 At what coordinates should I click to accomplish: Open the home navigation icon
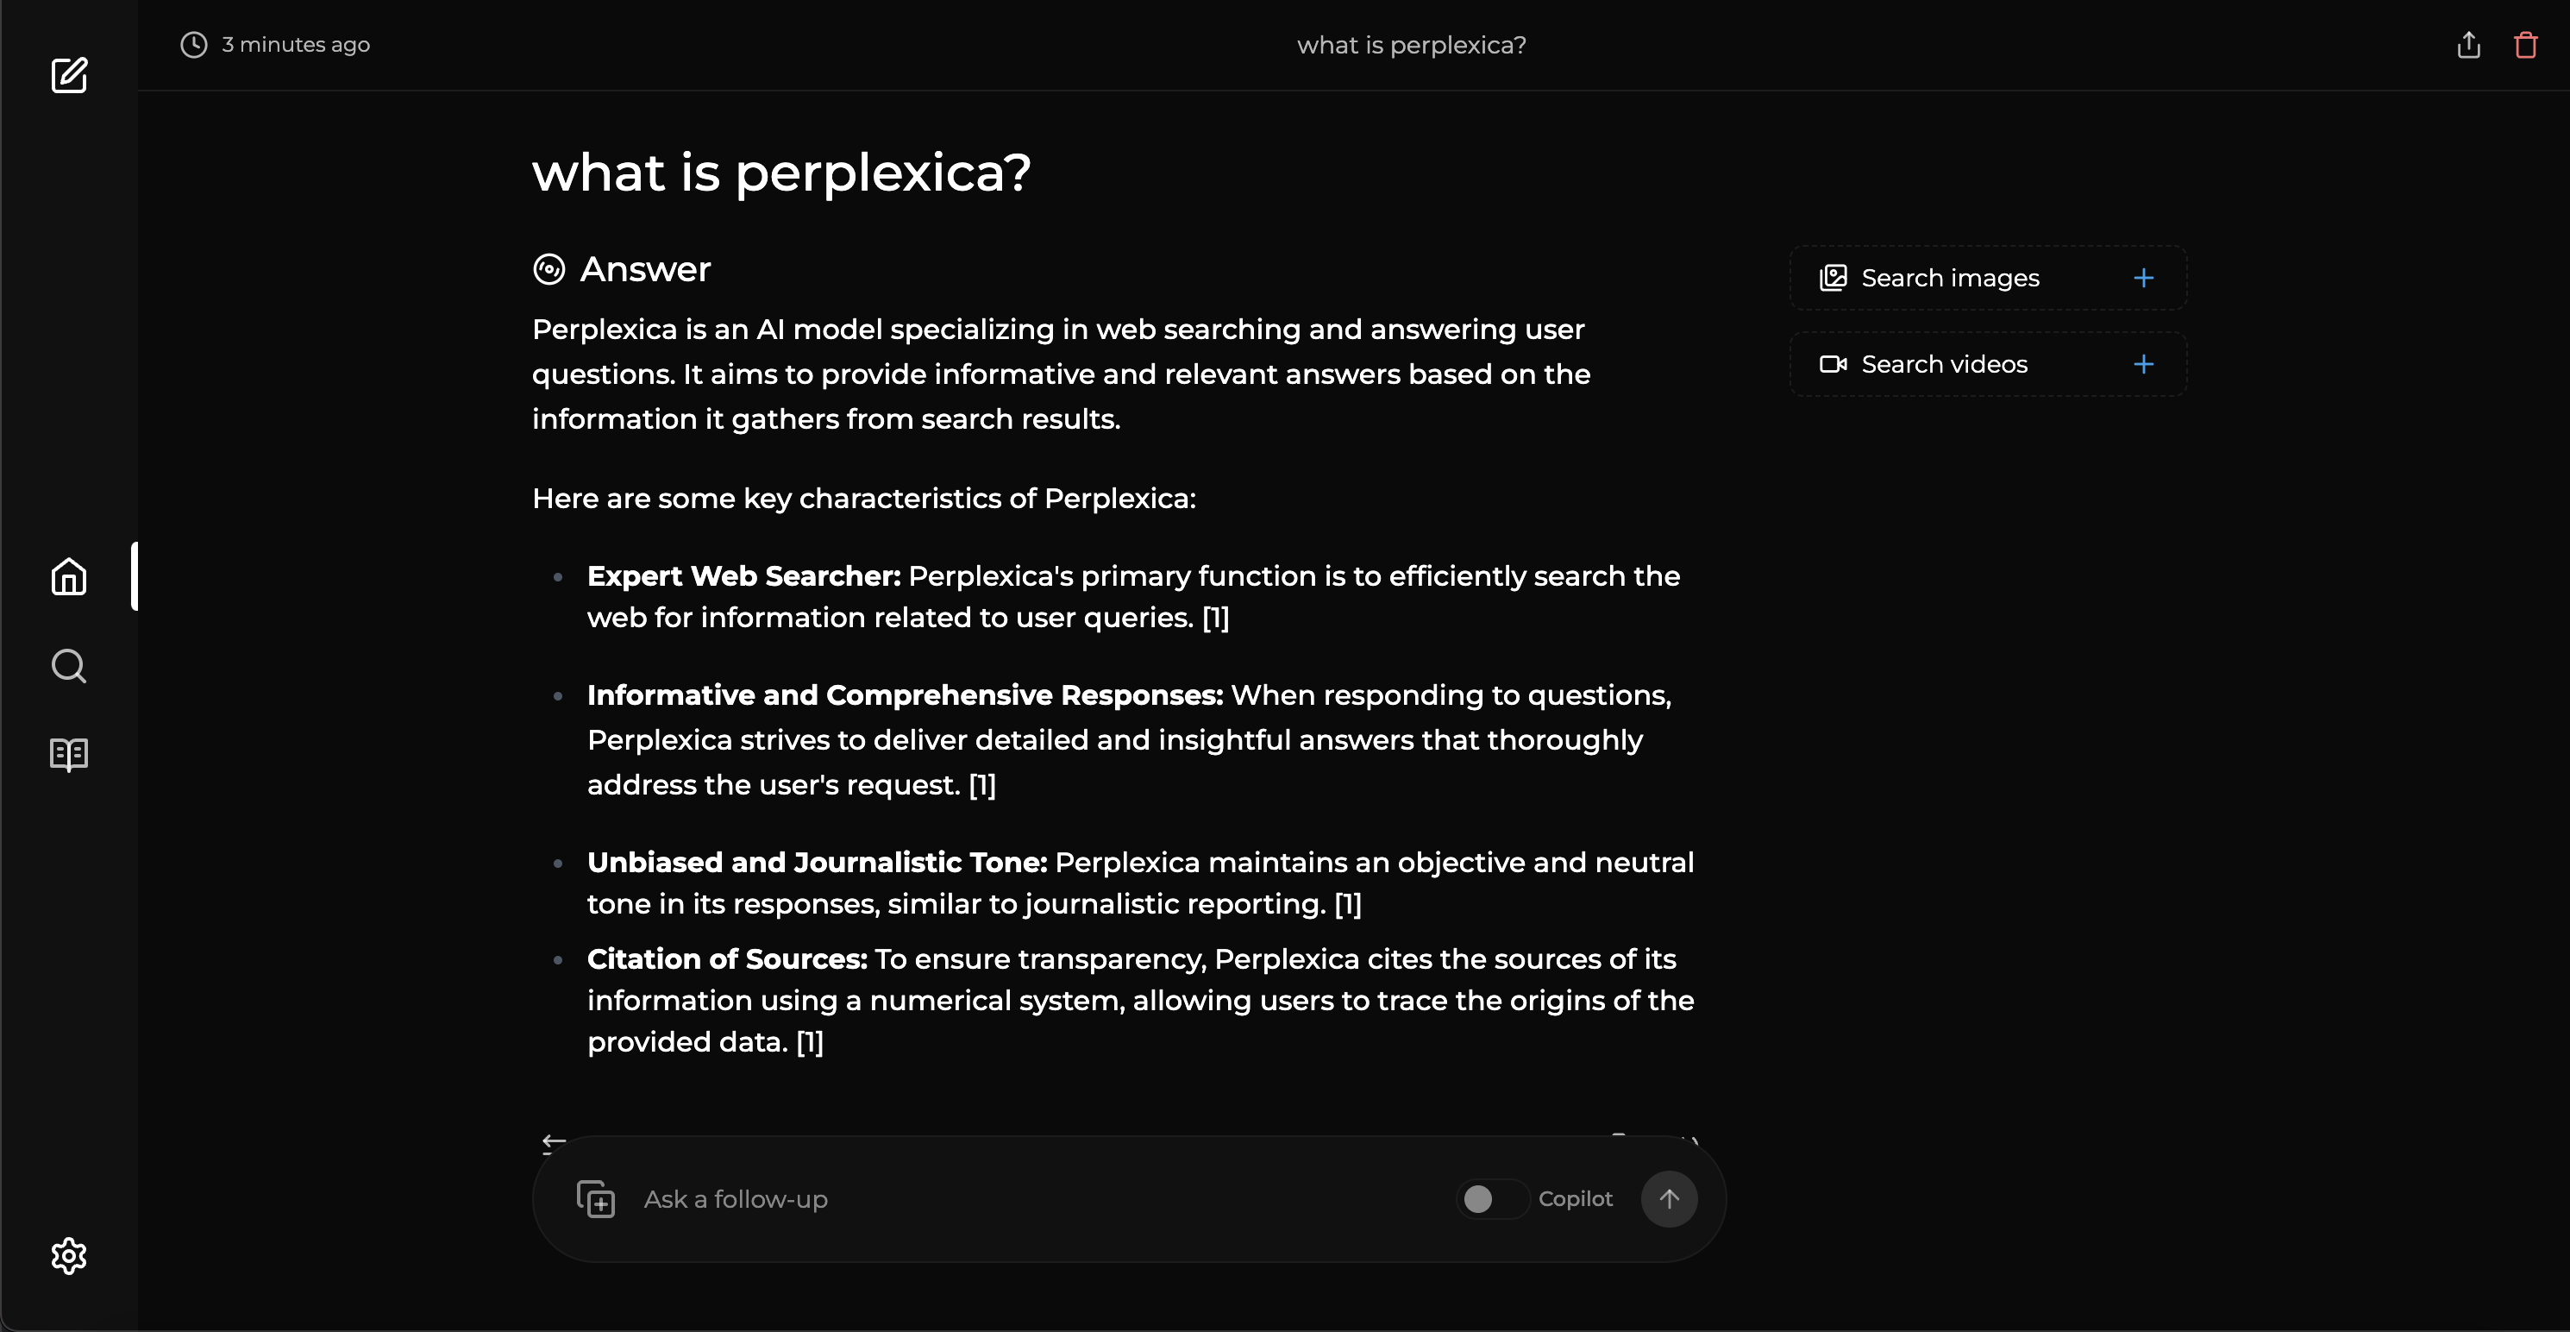(x=68, y=576)
